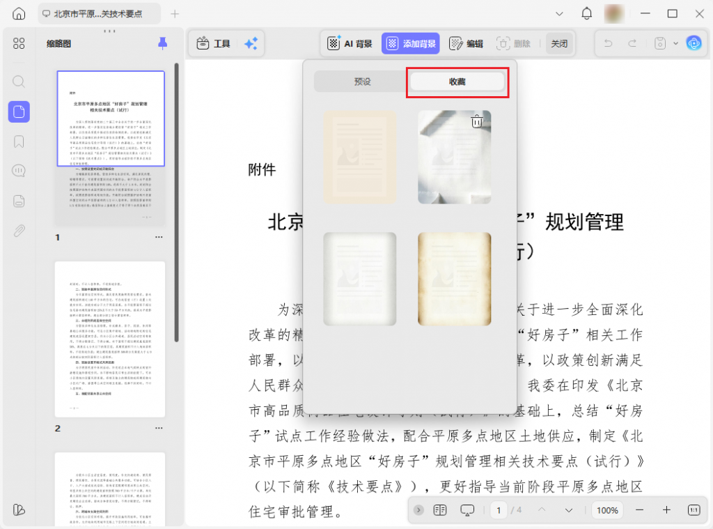Screen dimensions: 713x529
Task: Open the bookmarks panel icon
Action: click(x=19, y=141)
